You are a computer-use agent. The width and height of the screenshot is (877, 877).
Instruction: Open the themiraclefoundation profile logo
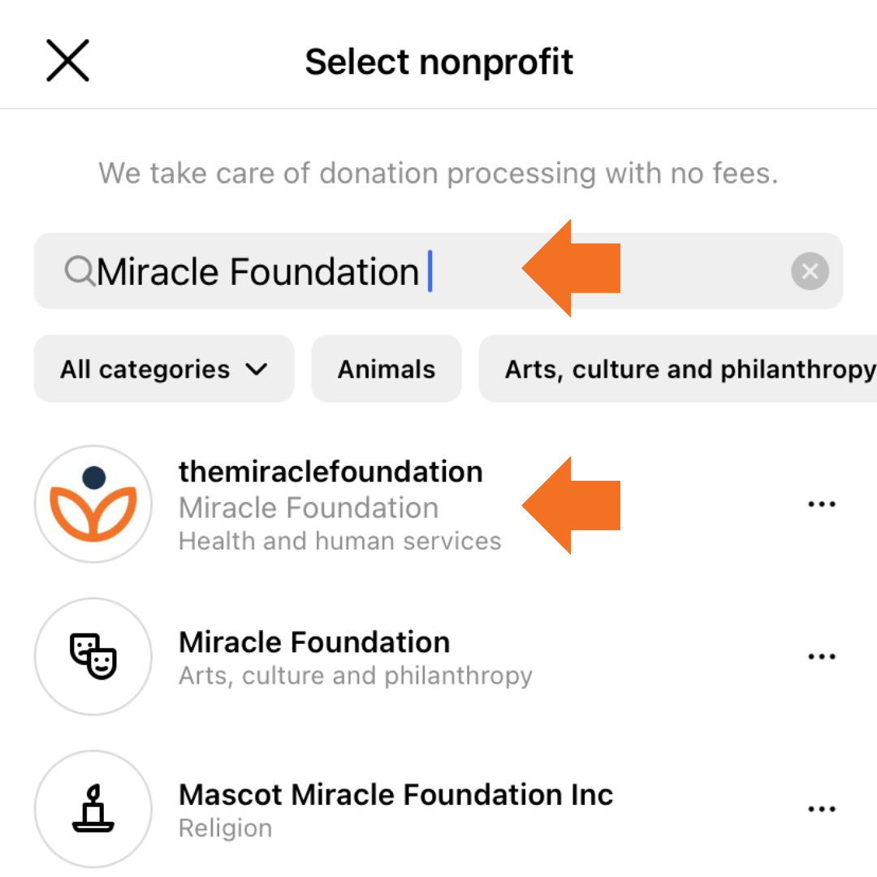[93, 504]
